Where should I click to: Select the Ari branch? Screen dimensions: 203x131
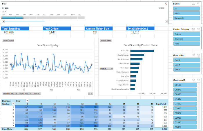(186, 9)
